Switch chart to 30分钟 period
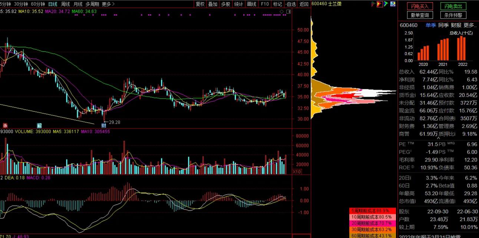 (21, 4)
